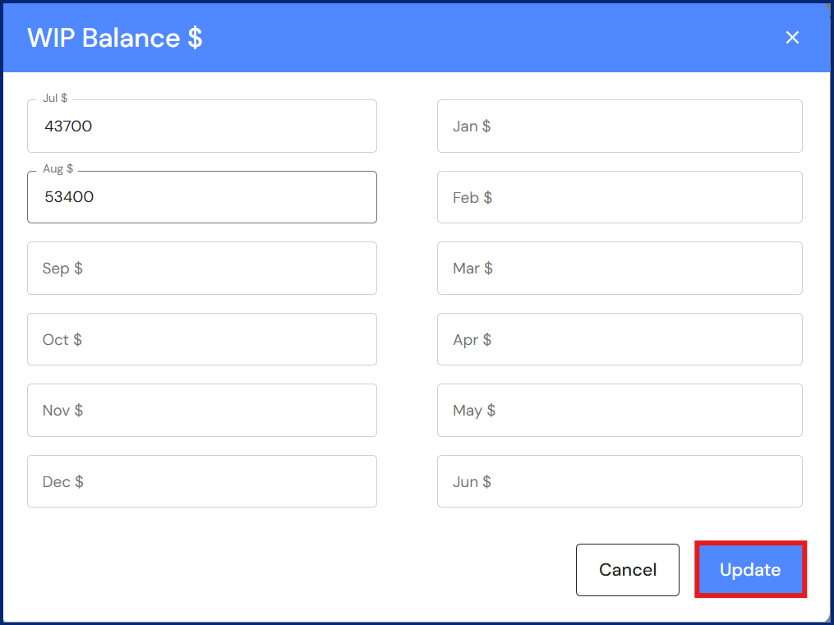The height and width of the screenshot is (625, 834).
Task: Click the WIP Balance $ dialog title
Action: click(x=115, y=38)
